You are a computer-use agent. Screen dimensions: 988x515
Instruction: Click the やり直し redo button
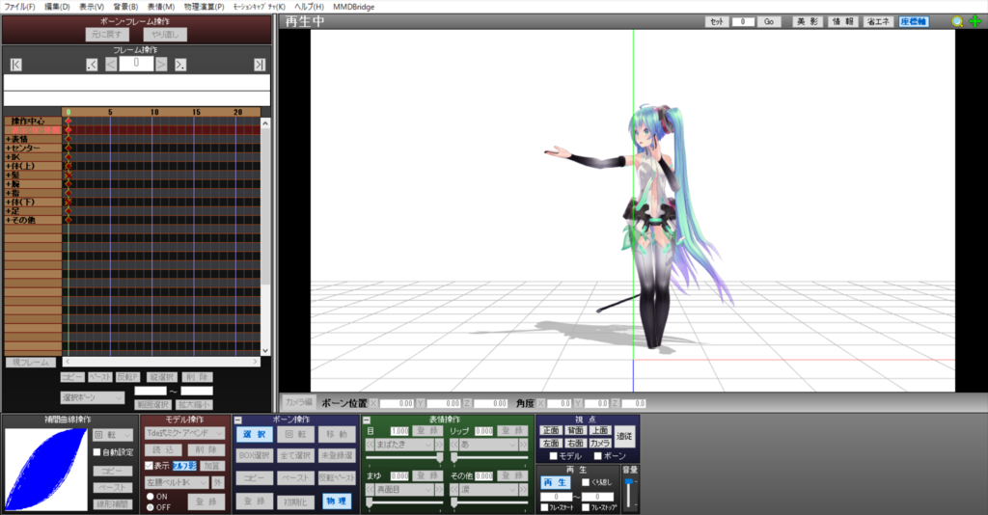click(166, 35)
